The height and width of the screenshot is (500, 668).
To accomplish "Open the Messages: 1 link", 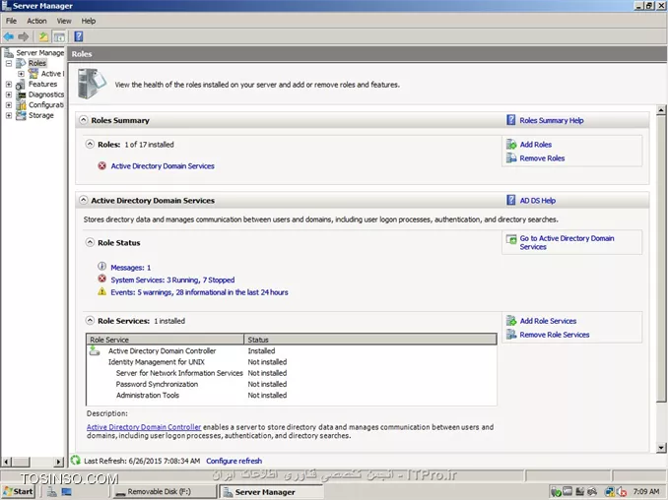I will click(x=130, y=268).
